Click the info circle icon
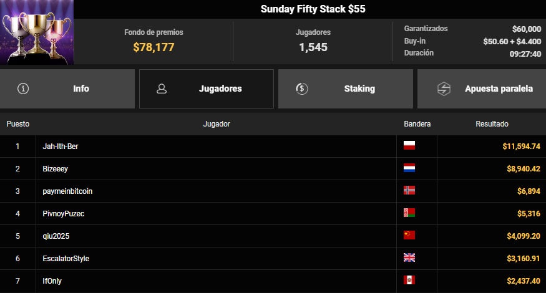 point(24,89)
